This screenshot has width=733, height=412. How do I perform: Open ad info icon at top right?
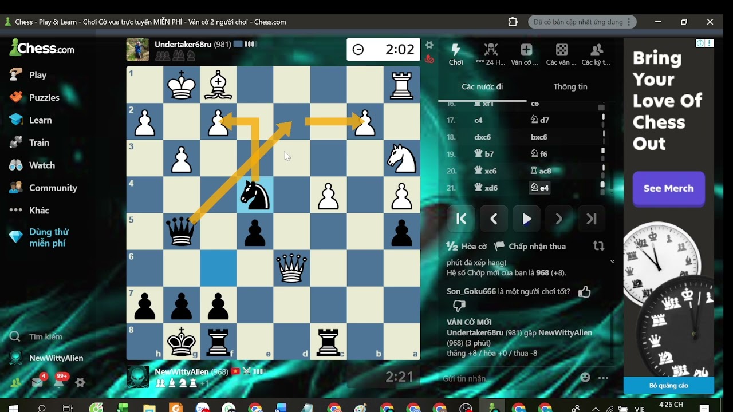click(x=700, y=43)
